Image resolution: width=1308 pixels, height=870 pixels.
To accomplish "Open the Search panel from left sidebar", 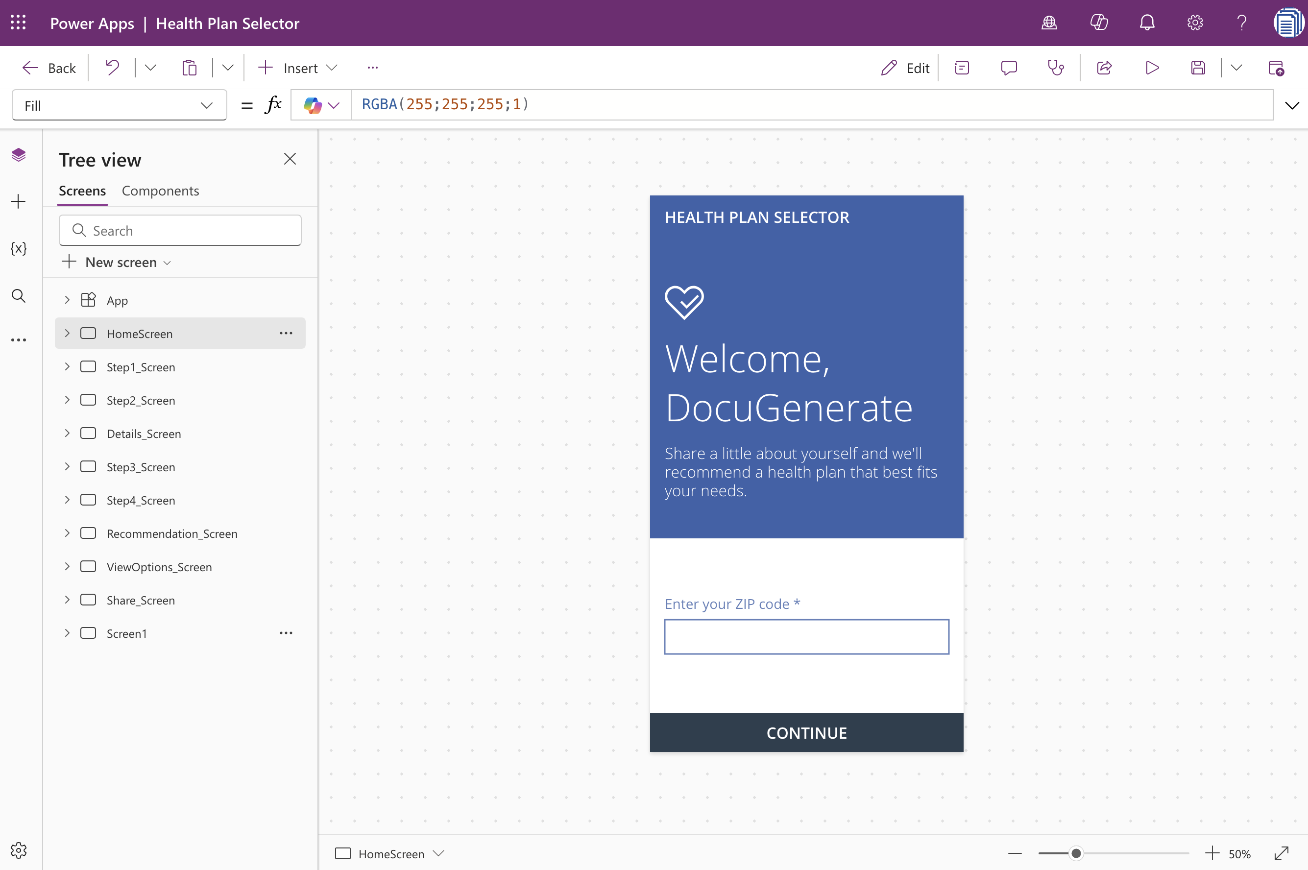I will [x=19, y=296].
